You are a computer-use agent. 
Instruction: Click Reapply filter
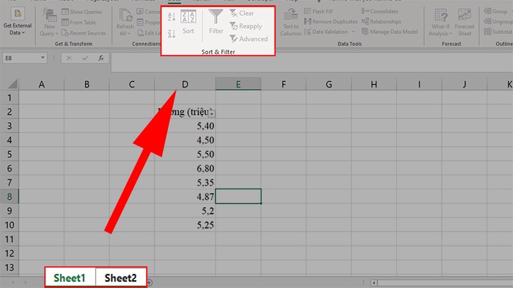click(x=246, y=26)
